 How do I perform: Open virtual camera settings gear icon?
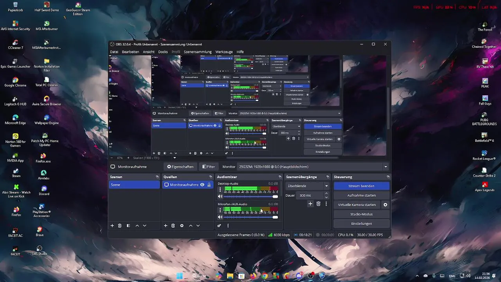[385, 205]
